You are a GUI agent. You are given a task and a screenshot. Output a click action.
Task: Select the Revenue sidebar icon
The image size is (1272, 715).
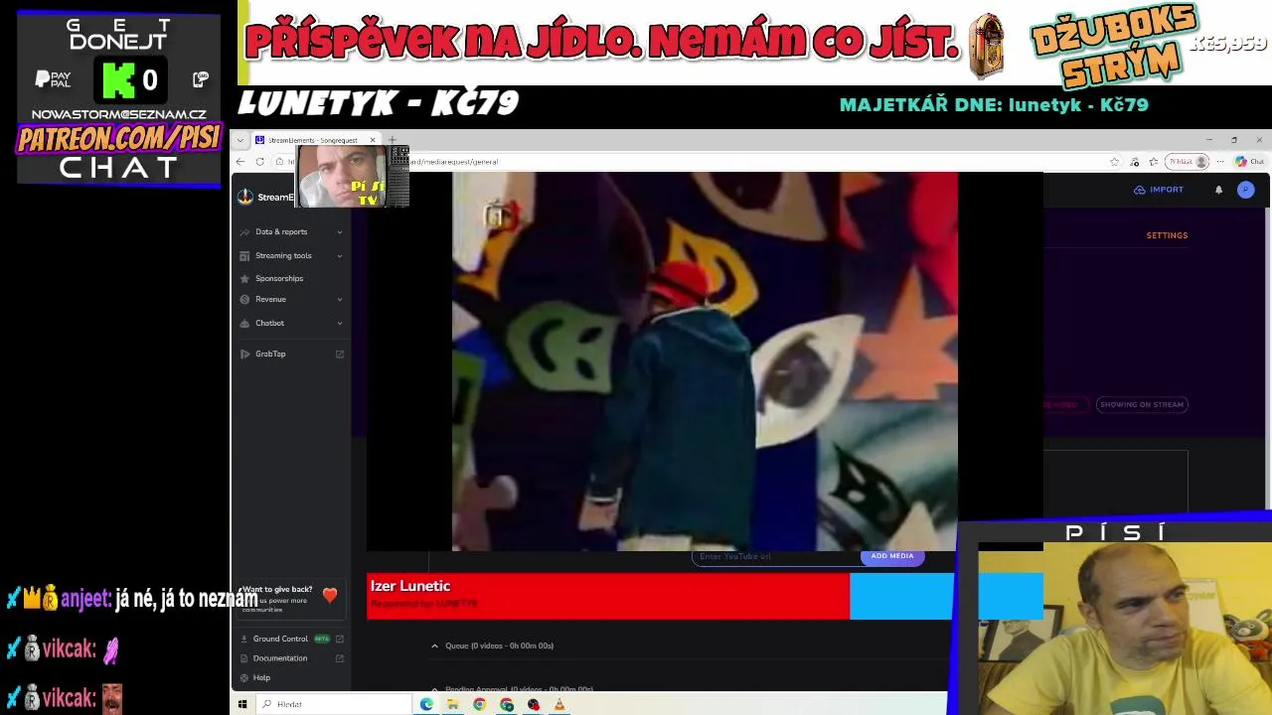coord(244,300)
